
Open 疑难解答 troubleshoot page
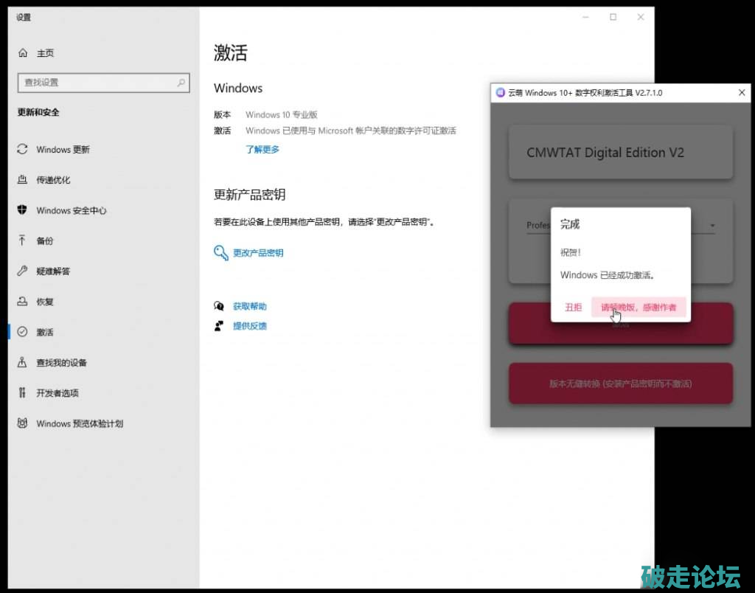tap(53, 271)
